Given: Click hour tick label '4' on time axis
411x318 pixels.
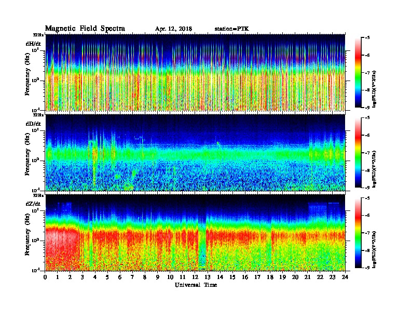Looking at the screenshot, I should 95,277.
